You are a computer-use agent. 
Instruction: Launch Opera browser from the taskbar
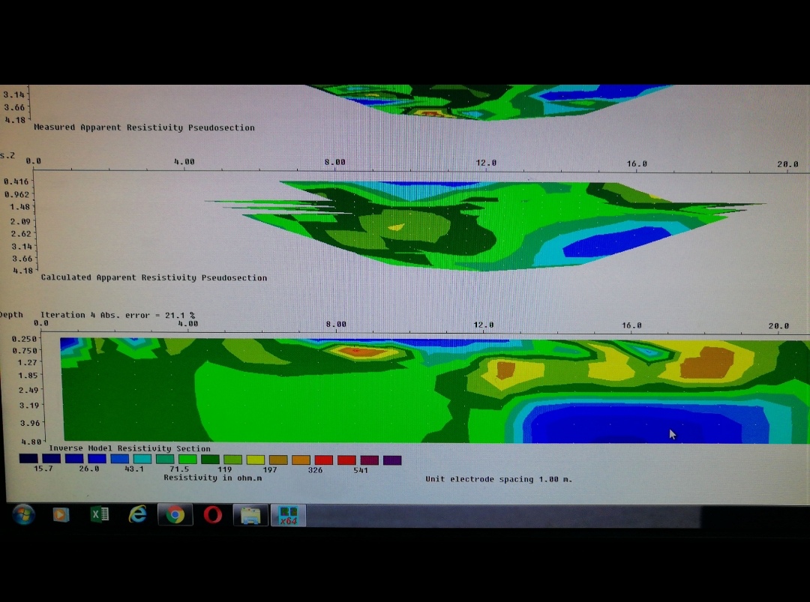click(213, 515)
